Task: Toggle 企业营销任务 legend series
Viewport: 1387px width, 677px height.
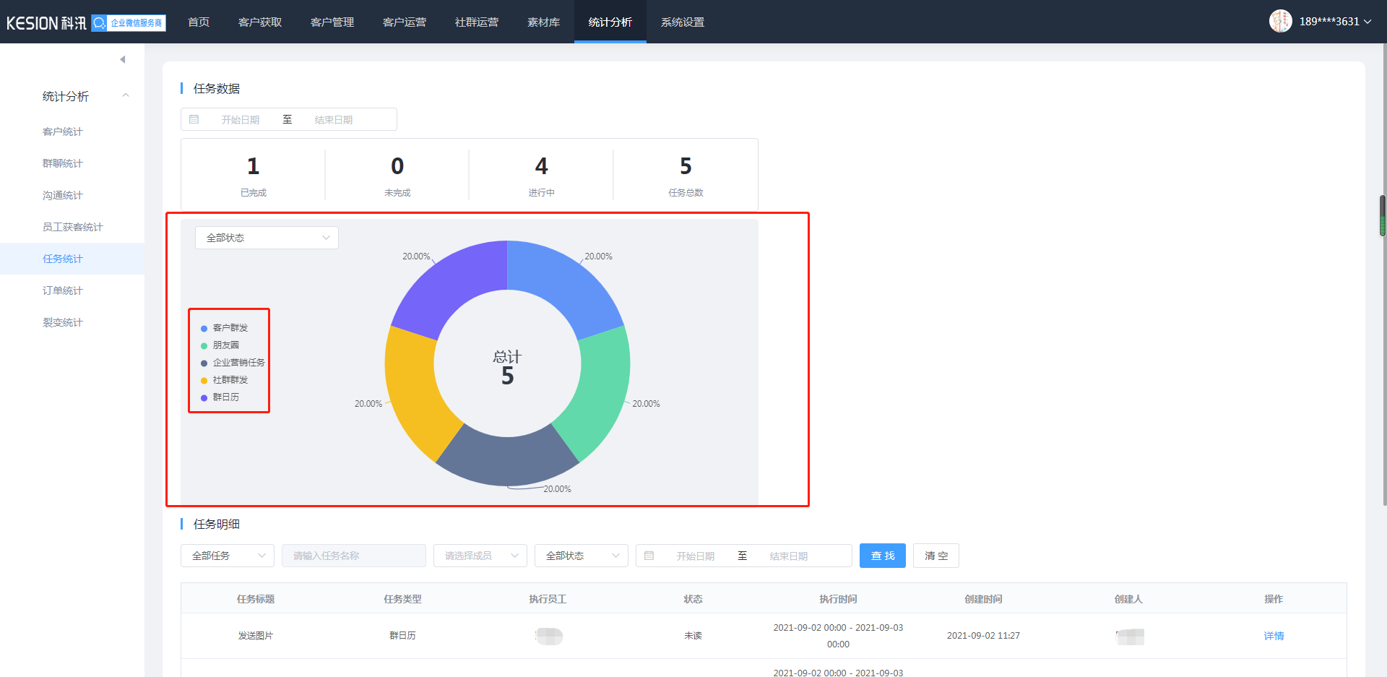Action: click(x=238, y=363)
